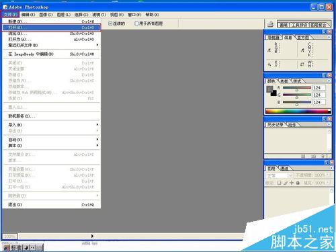336x252 pixels.
Task: Open the 编辑 menu in menu bar
Action: coord(28,15)
